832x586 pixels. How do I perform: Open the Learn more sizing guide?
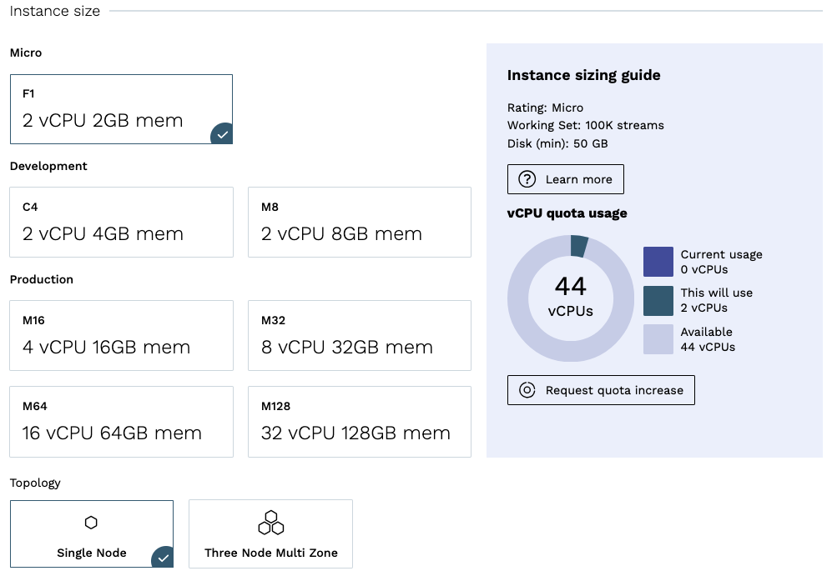point(566,179)
